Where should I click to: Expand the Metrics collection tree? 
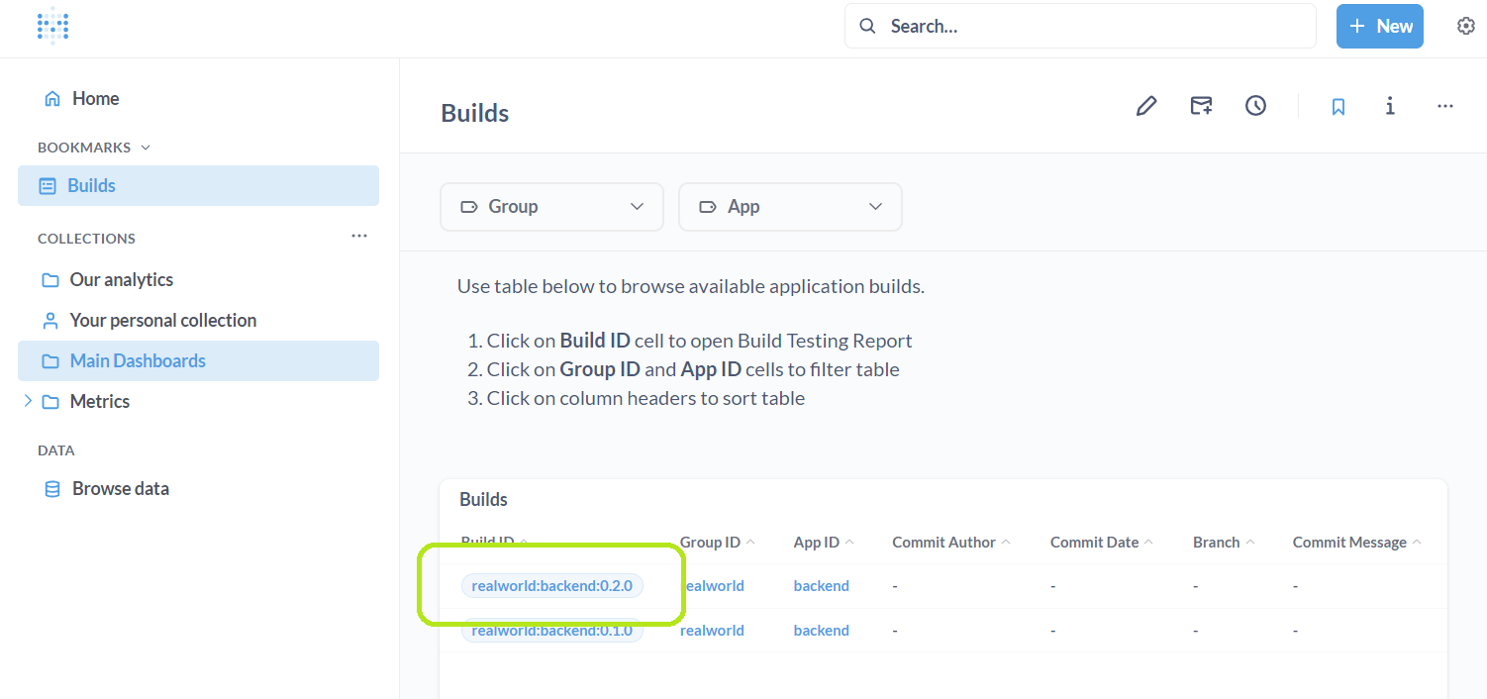(x=28, y=401)
